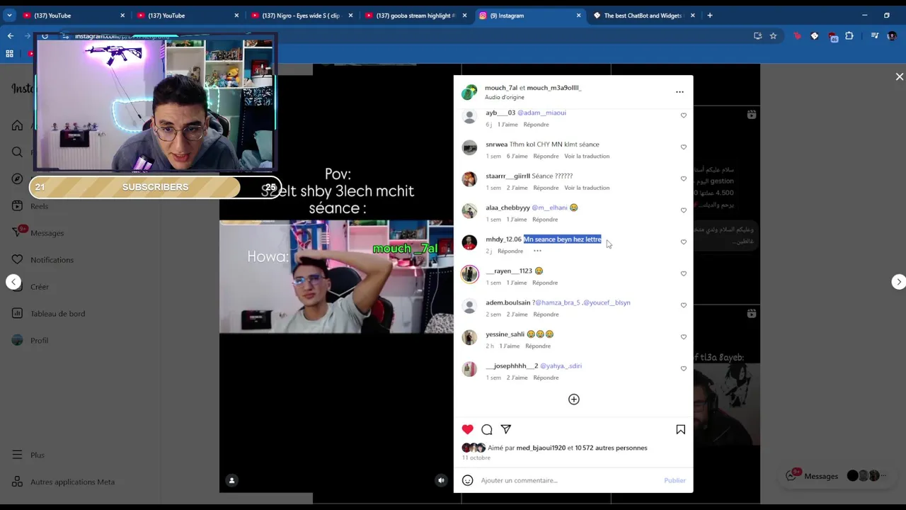The height and width of the screenshot is (510, 906).
Task: Open mouch_m3a9ollll_ profile link
Action: click(x=554, y=88)
